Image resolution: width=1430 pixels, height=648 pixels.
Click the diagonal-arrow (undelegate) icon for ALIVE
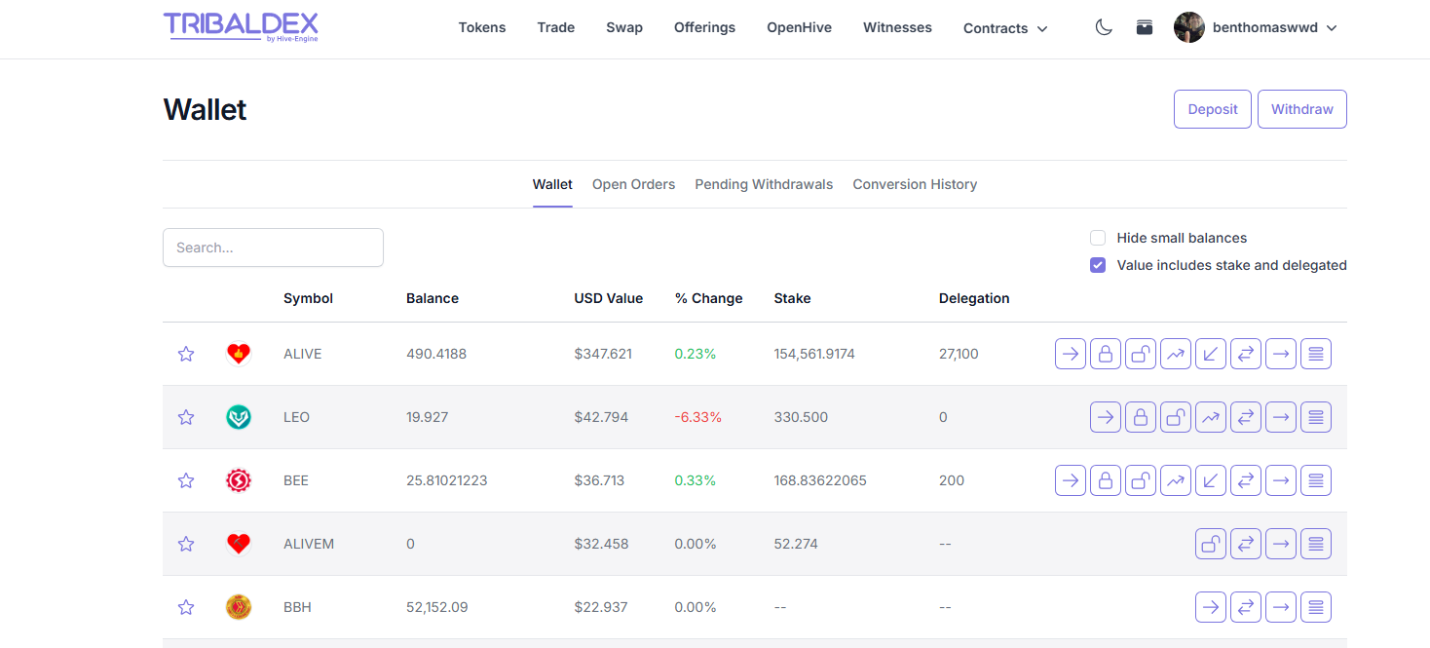point(1211,354)
